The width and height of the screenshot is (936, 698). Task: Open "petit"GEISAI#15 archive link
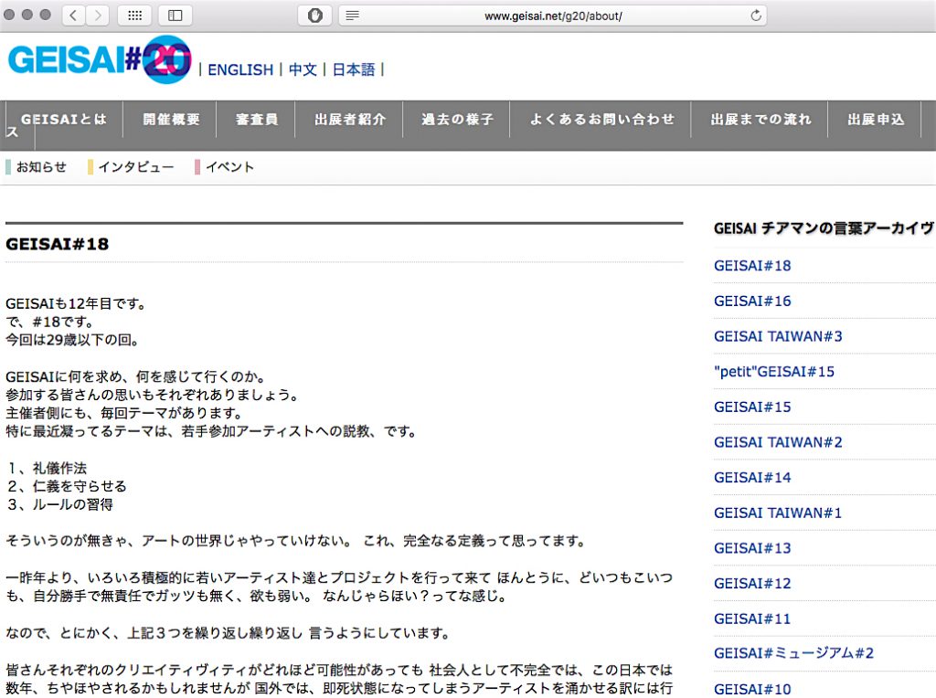pos(774,372)
